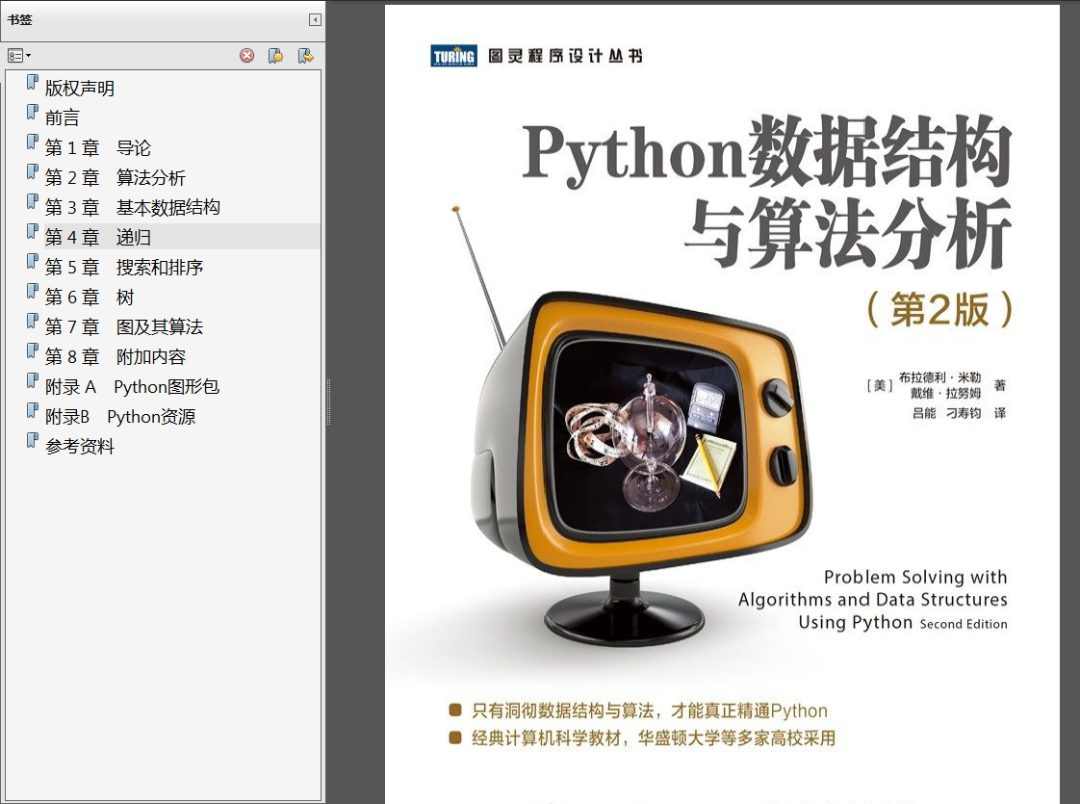Click the TURING logo on the cover
The width and height of the screenshot is (1080, 804).
454,56
